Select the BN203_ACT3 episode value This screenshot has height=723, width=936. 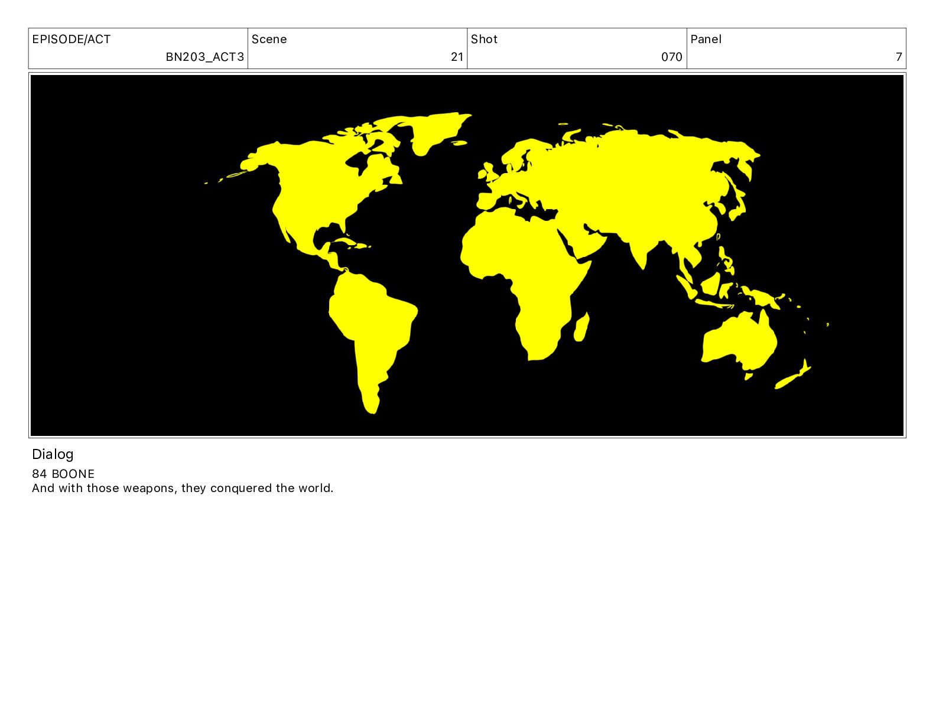pos(204,57)
